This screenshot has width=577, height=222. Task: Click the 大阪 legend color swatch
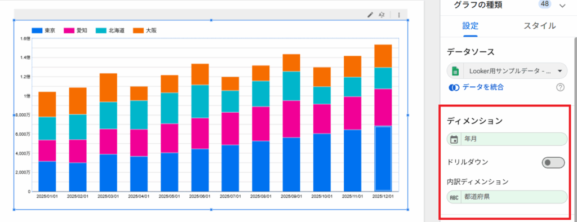point(139,30)
